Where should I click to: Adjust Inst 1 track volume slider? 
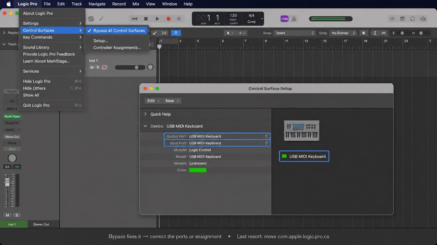tap(130, 67)
